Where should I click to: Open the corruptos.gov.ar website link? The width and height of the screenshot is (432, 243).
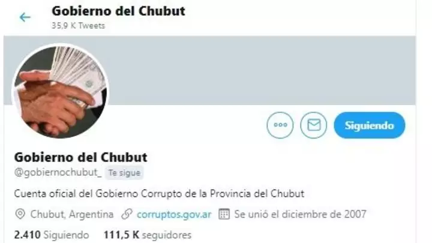click(x=174, y=214)
